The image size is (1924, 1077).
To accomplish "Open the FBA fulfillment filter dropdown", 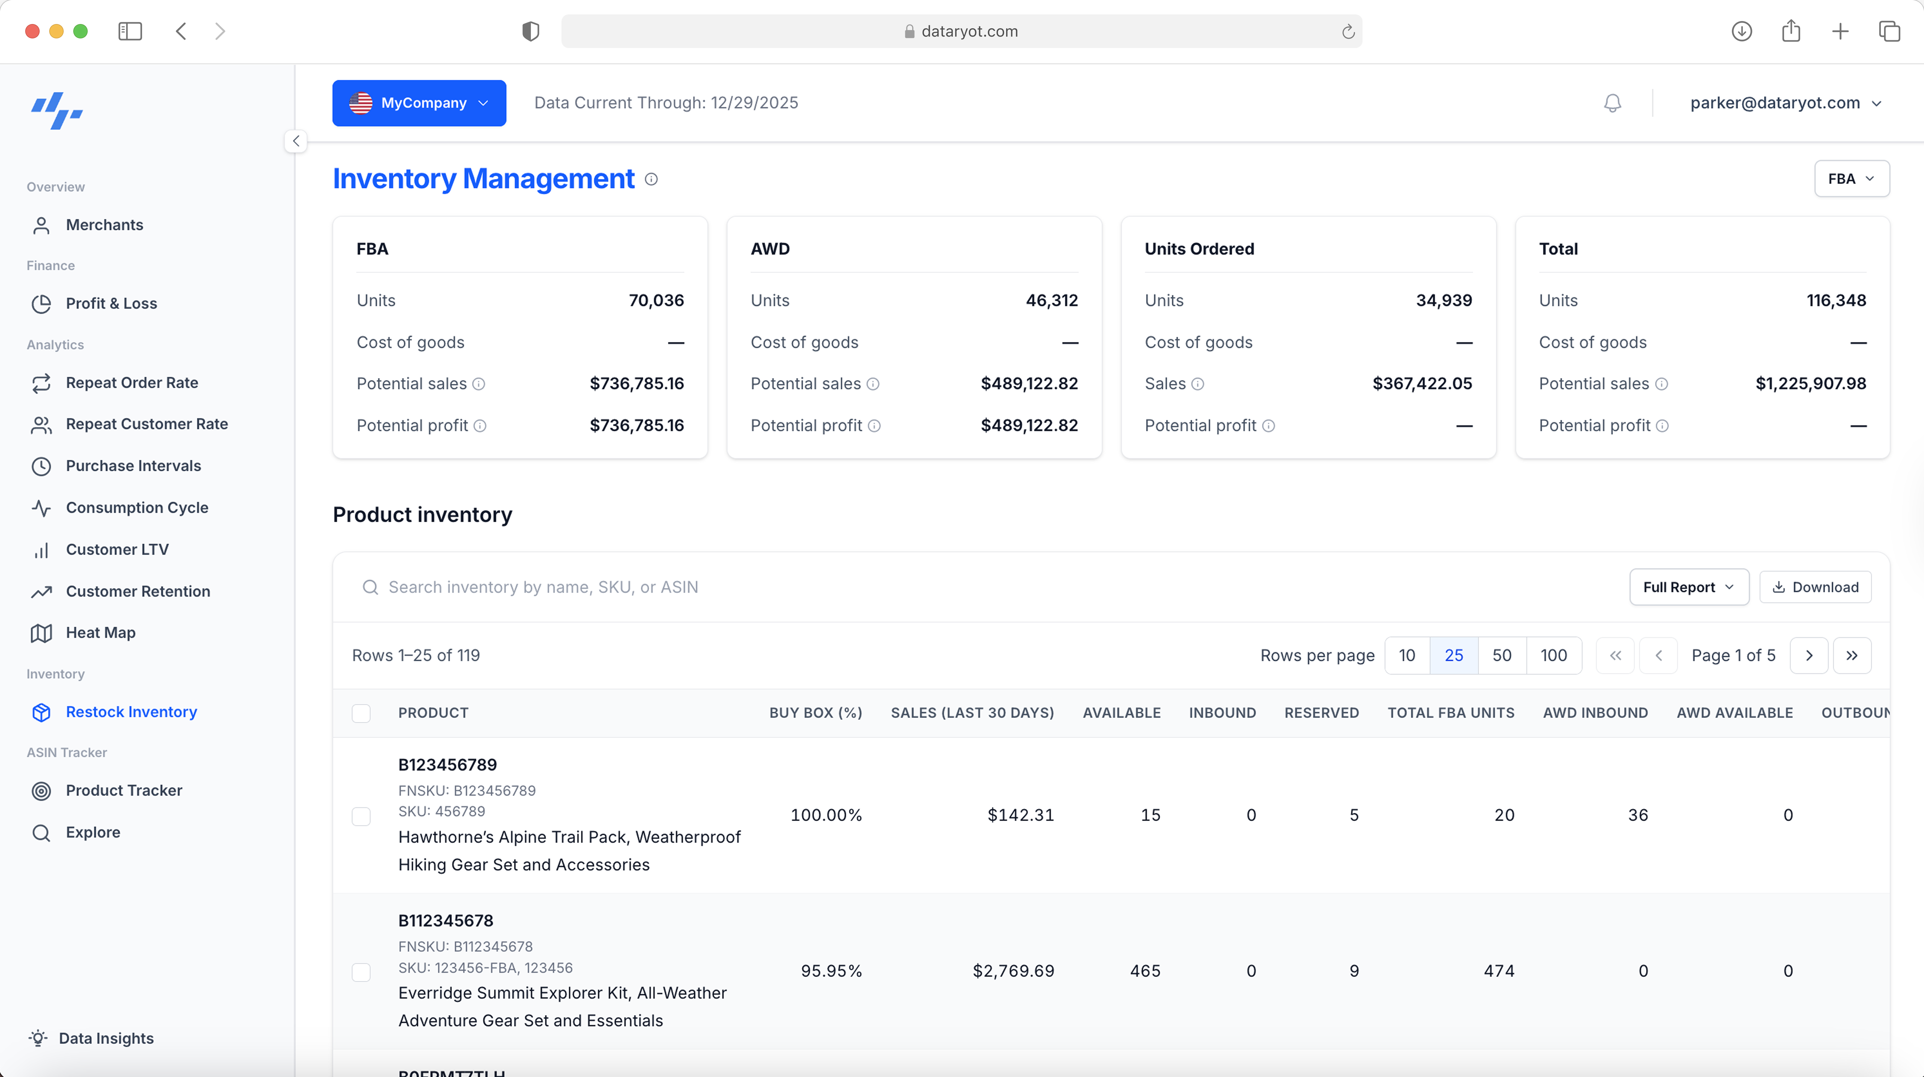I will pyautogui.click(x=1852, y=179).
